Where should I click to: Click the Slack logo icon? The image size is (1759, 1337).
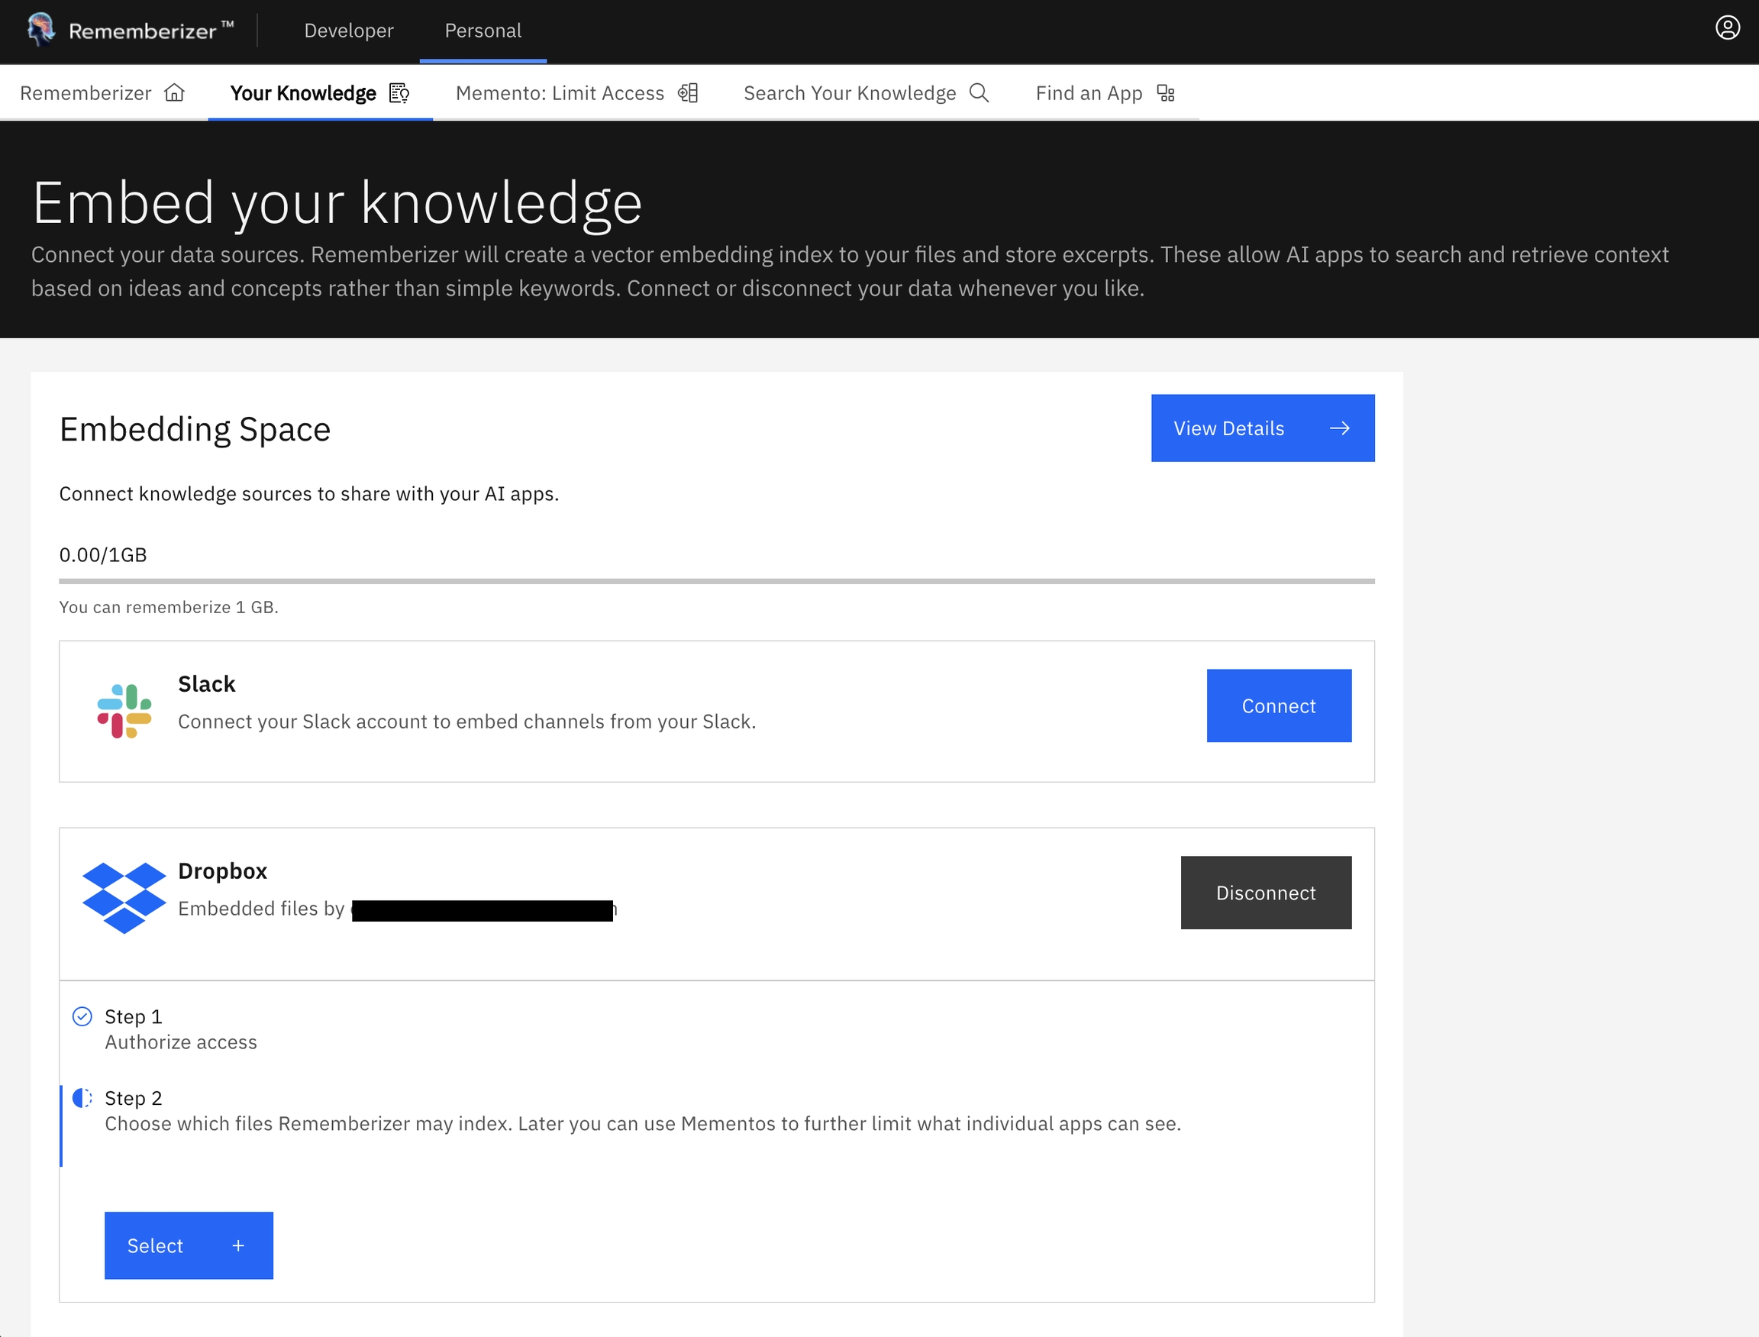click(124, 711)
